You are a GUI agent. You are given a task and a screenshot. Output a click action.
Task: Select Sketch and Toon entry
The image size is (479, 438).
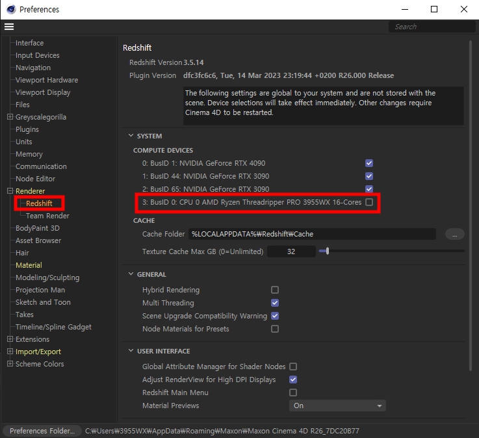[x=43, y=302]
